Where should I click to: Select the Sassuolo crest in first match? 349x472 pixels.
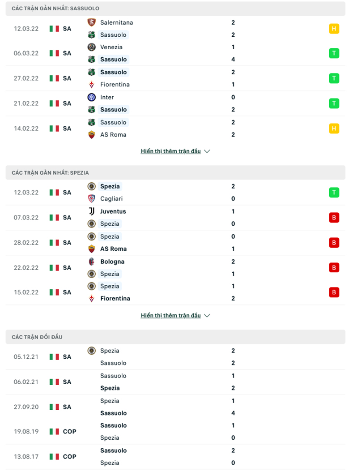pos(92,34)
